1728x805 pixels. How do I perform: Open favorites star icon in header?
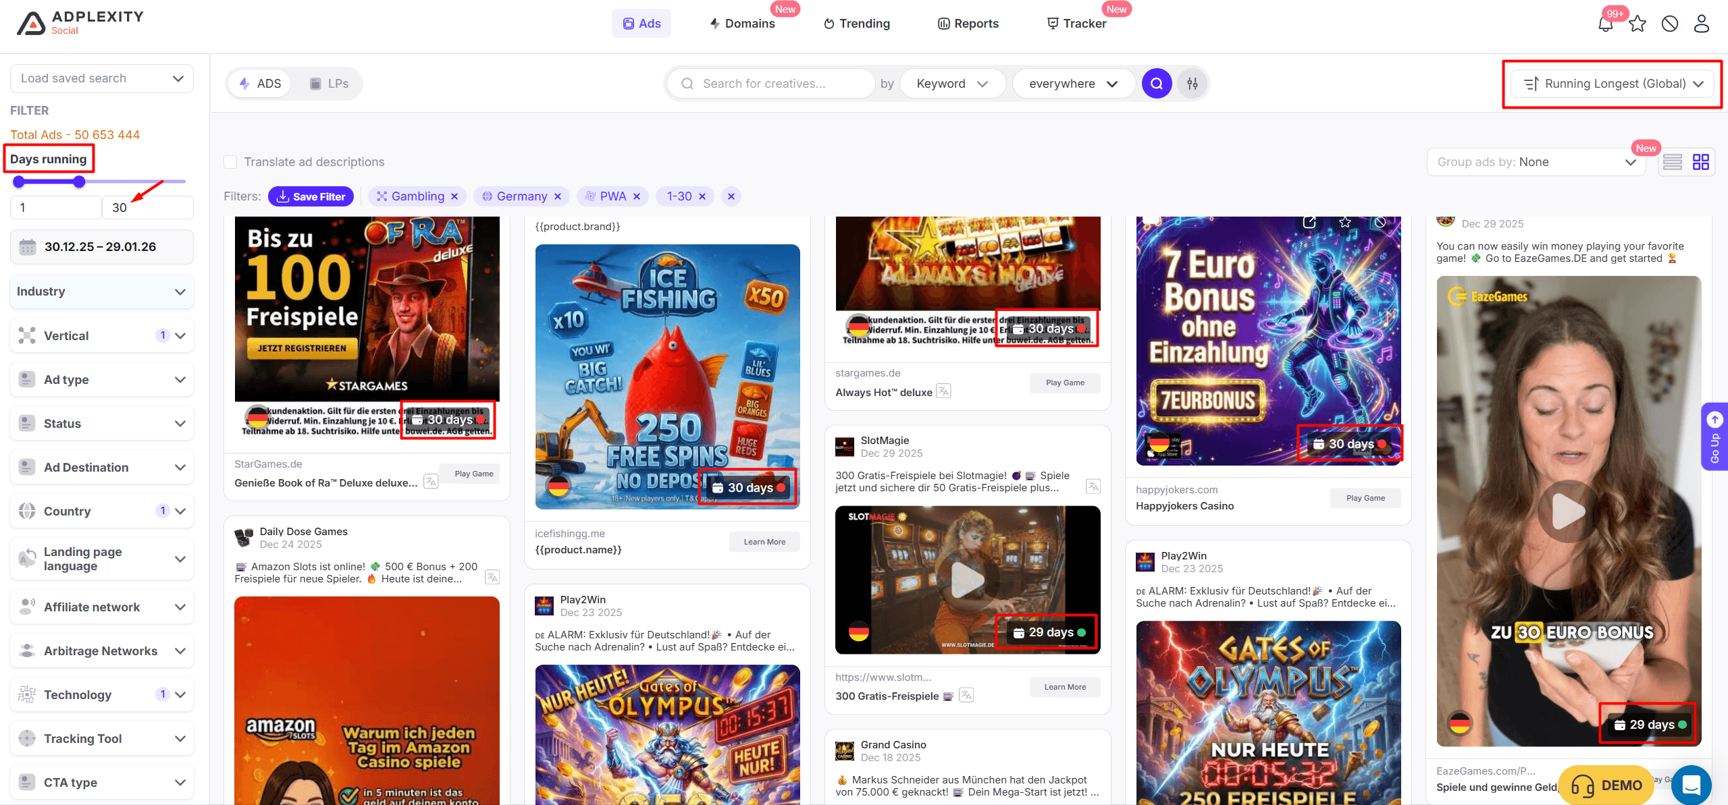tap(1638, 24)
